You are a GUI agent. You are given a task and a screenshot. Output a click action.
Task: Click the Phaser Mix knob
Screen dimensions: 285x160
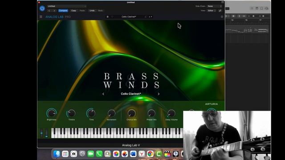(x=151, y=113)
